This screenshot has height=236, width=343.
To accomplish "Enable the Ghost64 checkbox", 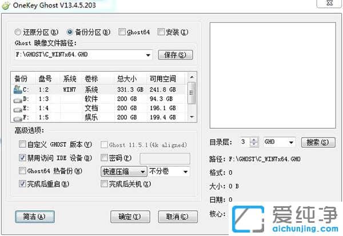I will 122,32.
